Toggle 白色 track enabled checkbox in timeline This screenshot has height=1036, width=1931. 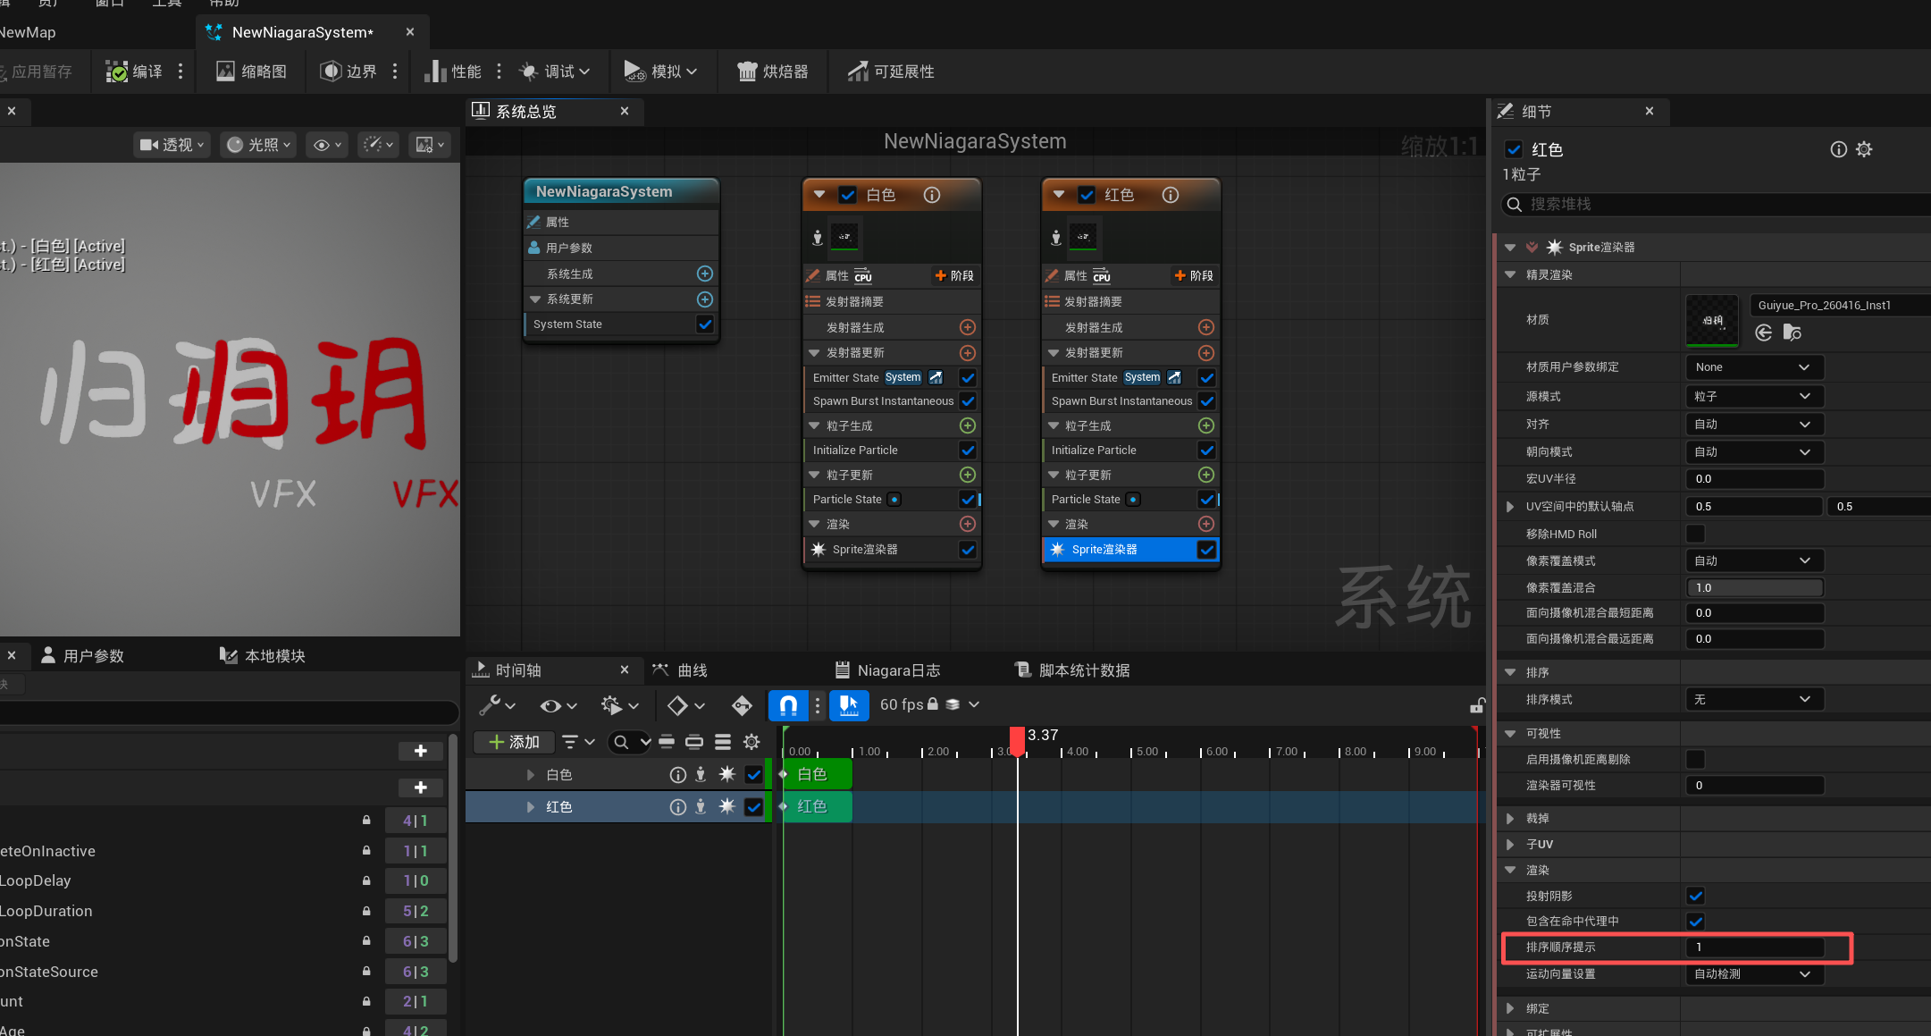click(753, 774)
